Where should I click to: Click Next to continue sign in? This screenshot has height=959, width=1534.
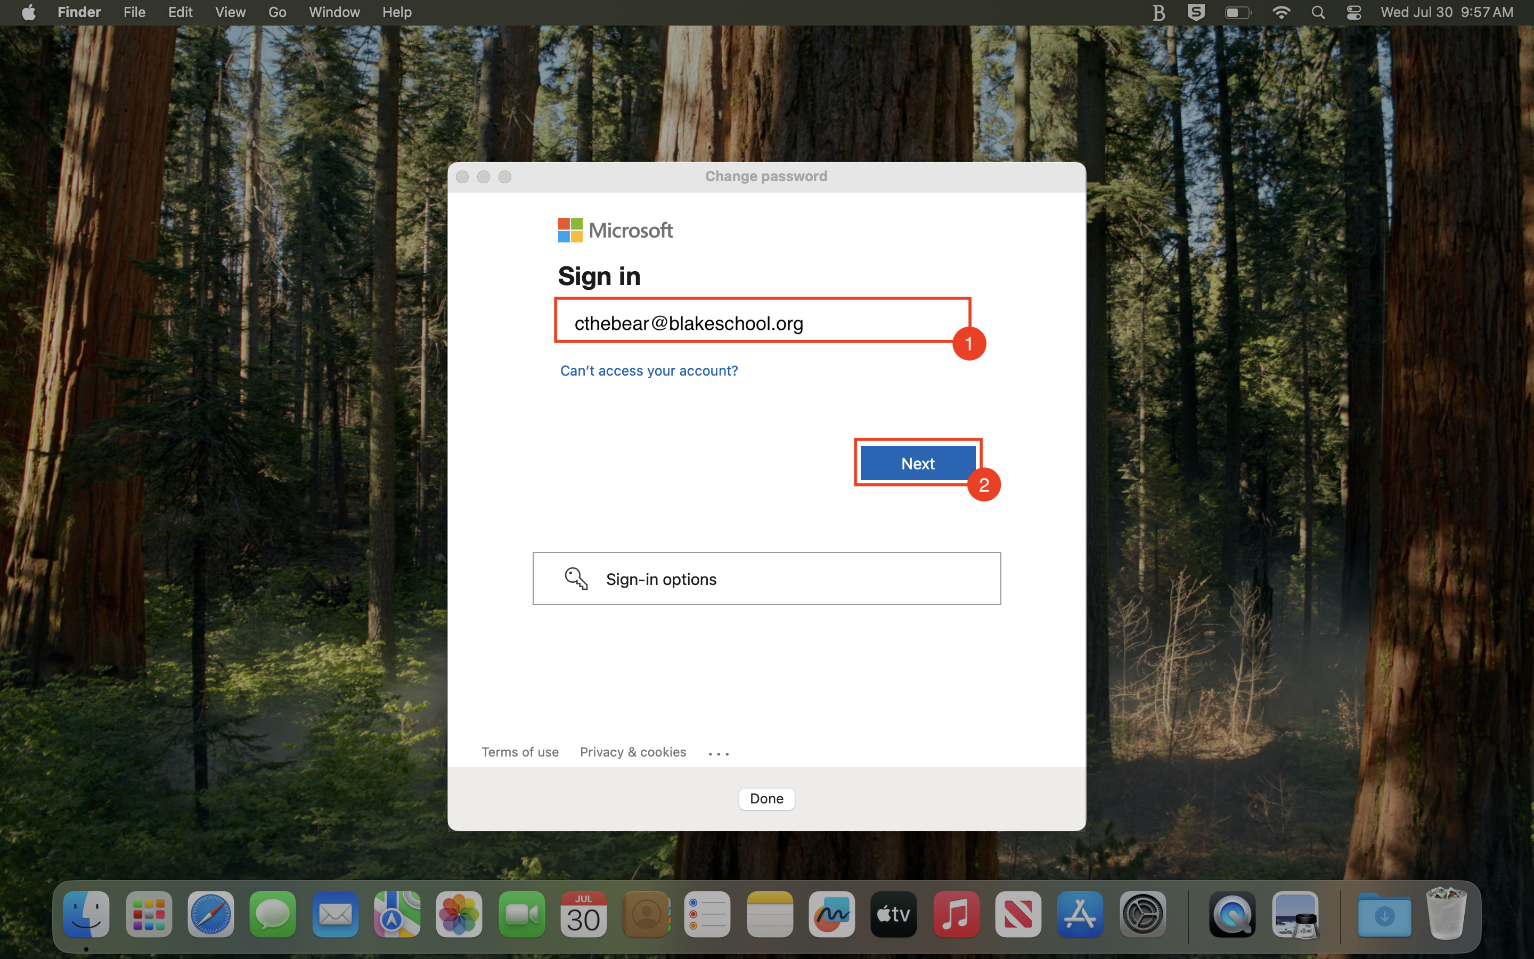pyautogui.click(x=918, y=464)
